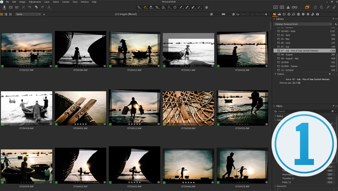The height and width of the screenshot is (191, 338).
Task: Switch to the Metadata info tool tab
Action: (303, 14)
